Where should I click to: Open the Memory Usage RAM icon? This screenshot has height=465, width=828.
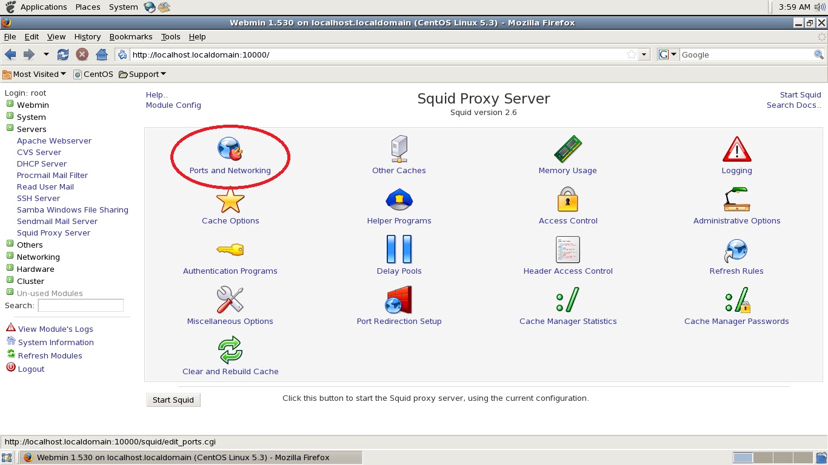(x=568, y=149)
